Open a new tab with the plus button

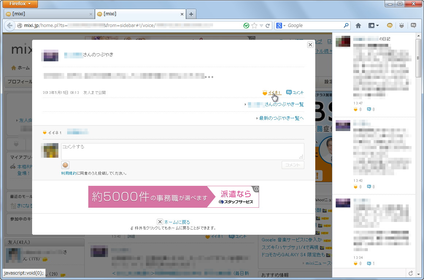click(x=191, y=14)
